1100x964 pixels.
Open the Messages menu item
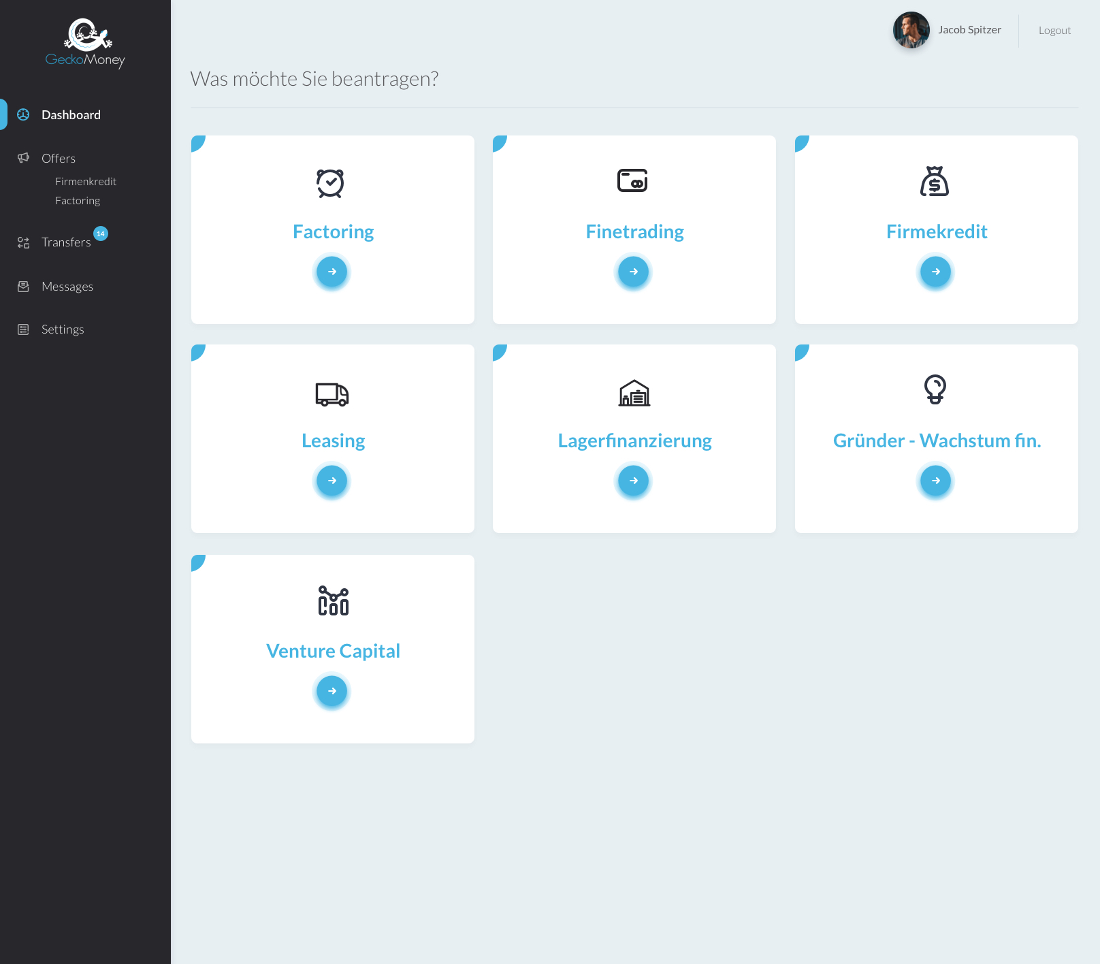coord(67,287)
